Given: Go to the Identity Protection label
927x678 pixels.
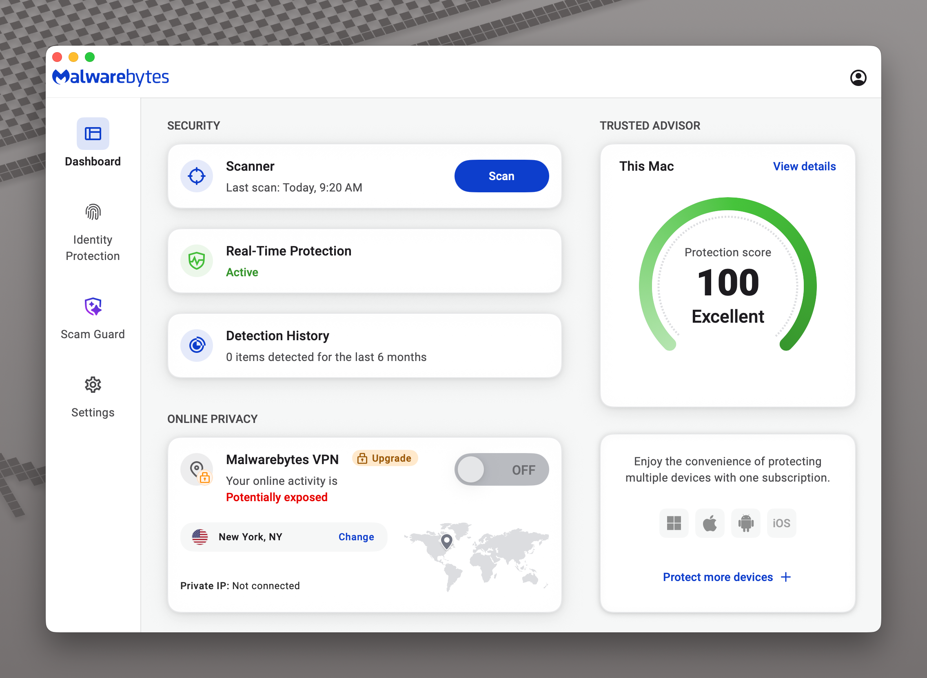Looking at the screenshot, I should [x=93, y=247].
